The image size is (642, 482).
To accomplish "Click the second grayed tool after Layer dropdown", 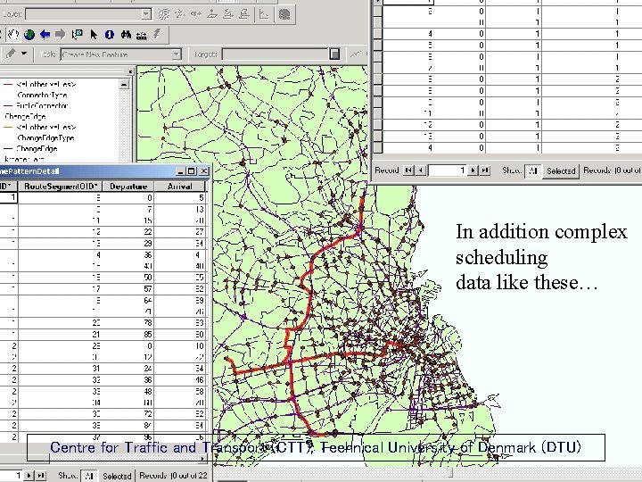I will (x=180, y=14).
